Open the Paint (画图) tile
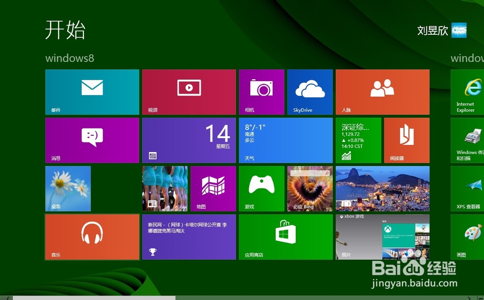 click(468, 237)
